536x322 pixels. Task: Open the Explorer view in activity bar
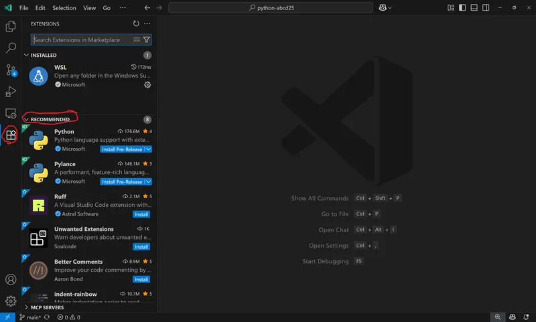click(x=11, y=26)
